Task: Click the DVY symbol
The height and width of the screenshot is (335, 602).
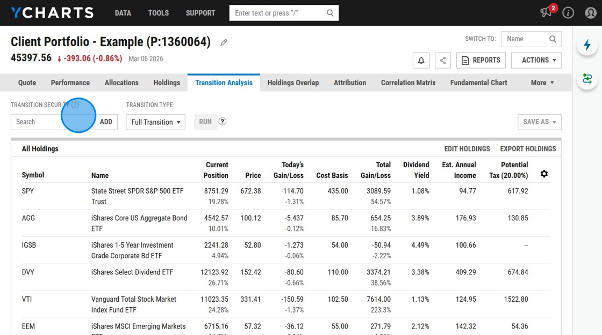Action: pyautogui.click(x=28, y=272)
